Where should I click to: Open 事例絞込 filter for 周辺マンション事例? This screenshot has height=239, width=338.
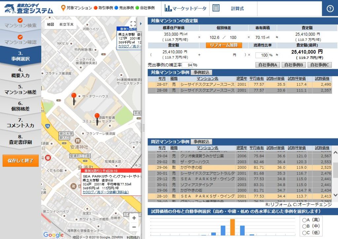tap(201, 142)
